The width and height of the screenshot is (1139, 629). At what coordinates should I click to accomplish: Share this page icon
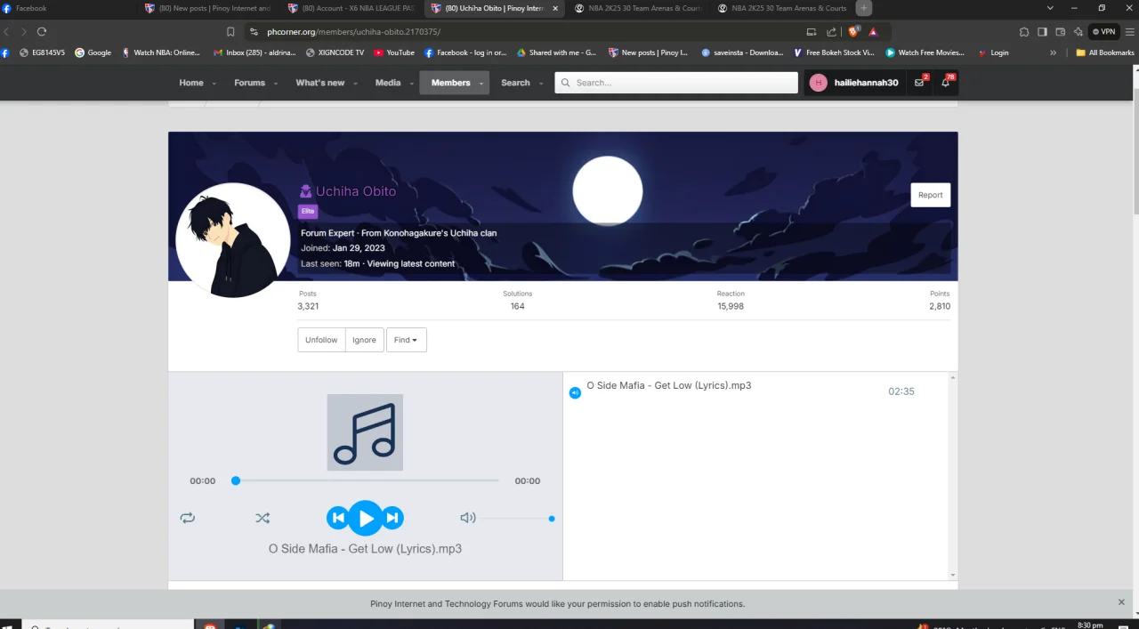831,31
